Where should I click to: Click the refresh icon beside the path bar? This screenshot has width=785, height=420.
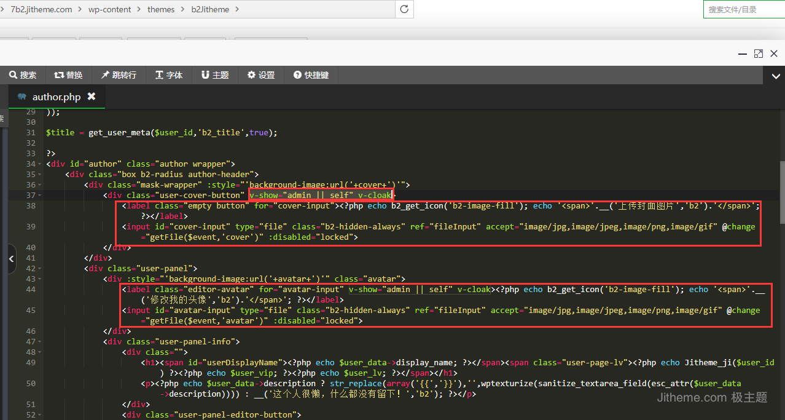(404, 9)
